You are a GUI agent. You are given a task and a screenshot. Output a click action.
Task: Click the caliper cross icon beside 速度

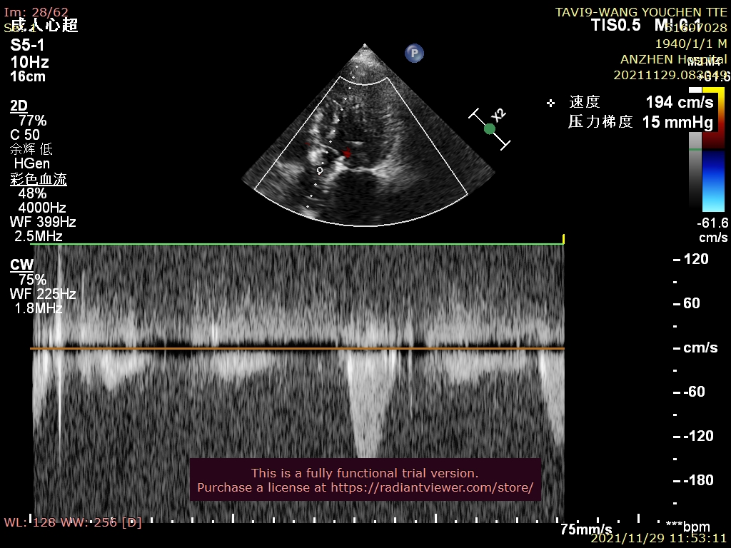point(550,103)
